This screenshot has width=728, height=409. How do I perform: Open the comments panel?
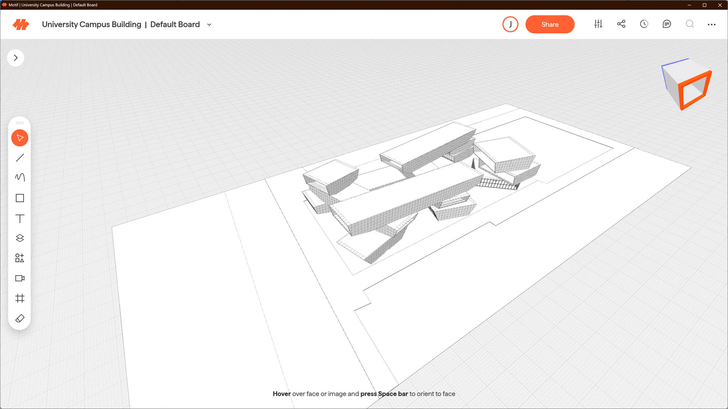667,24
